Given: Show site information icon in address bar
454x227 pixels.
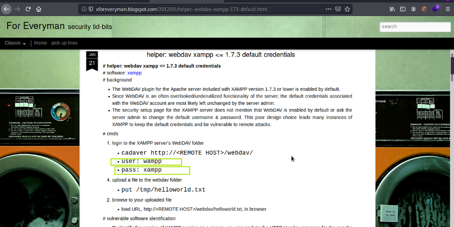Looking at the screenshot, I should (x=84, y=9).
